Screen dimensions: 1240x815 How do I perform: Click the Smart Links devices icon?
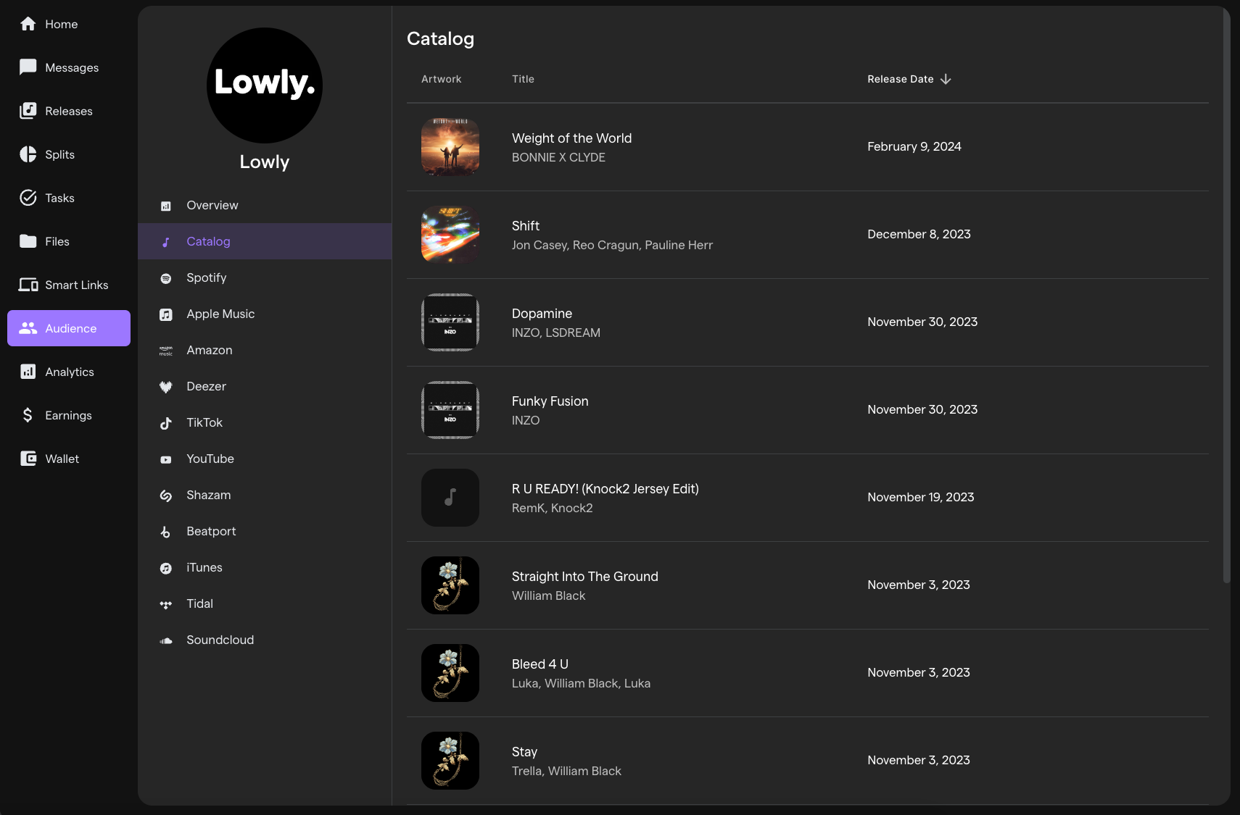click(x=28, y=285)
